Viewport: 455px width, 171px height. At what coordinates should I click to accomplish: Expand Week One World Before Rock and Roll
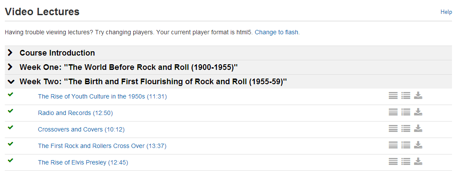10,67
